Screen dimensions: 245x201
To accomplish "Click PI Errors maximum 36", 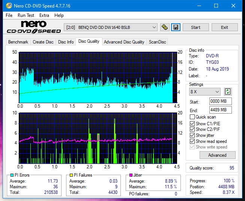I will click(x=56, y=187).
